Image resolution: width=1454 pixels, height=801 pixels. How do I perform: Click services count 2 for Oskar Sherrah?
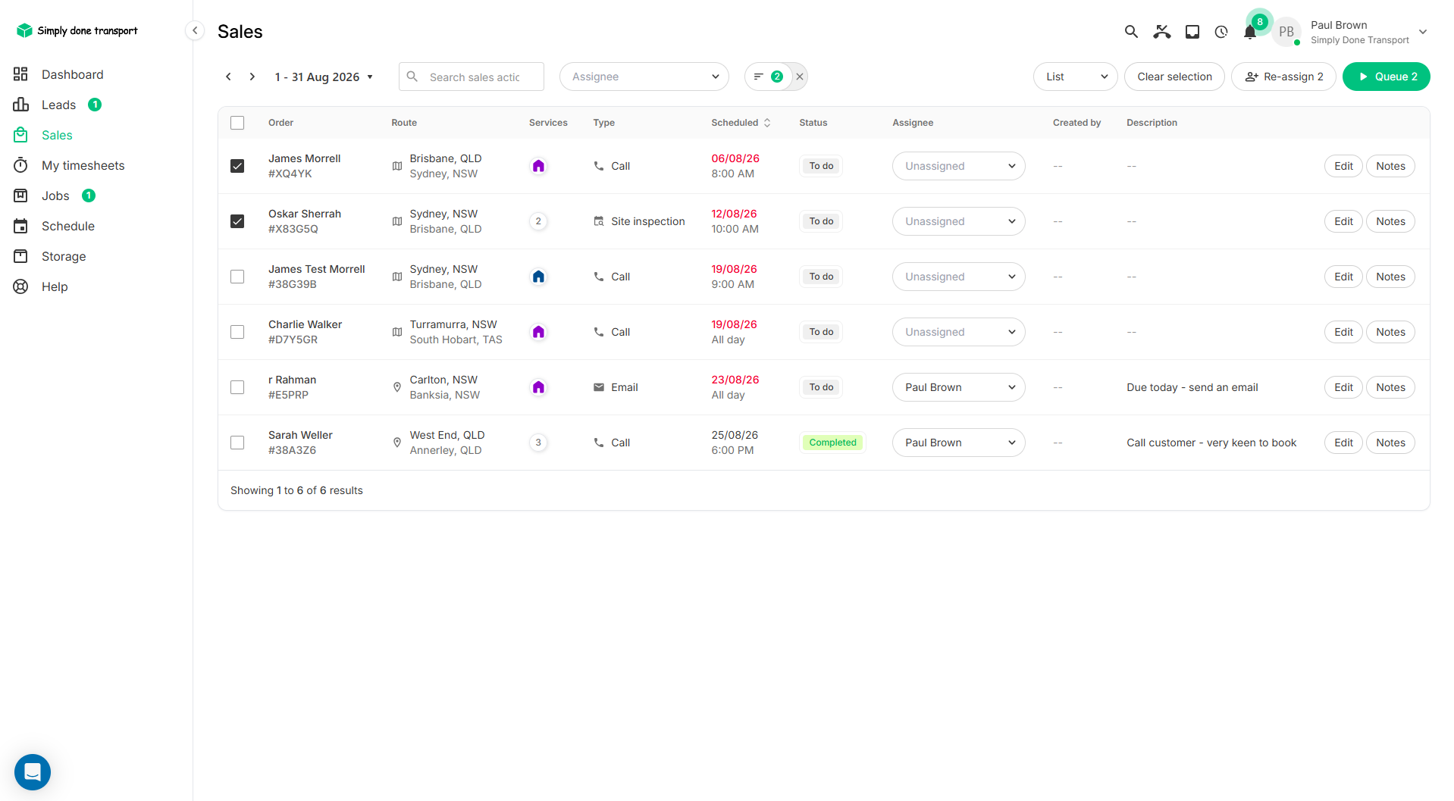tap(539, 221)
